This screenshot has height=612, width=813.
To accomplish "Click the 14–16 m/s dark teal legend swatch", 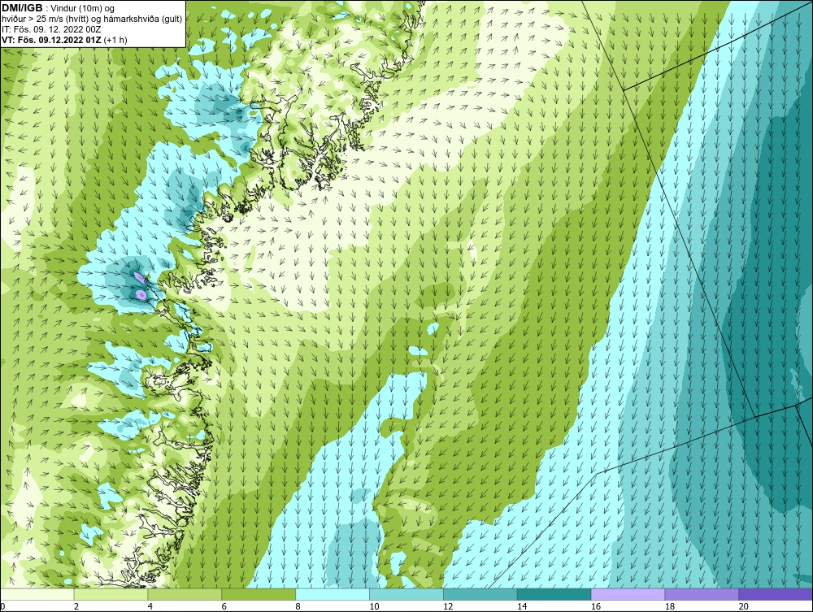I will tap(554, 594).
